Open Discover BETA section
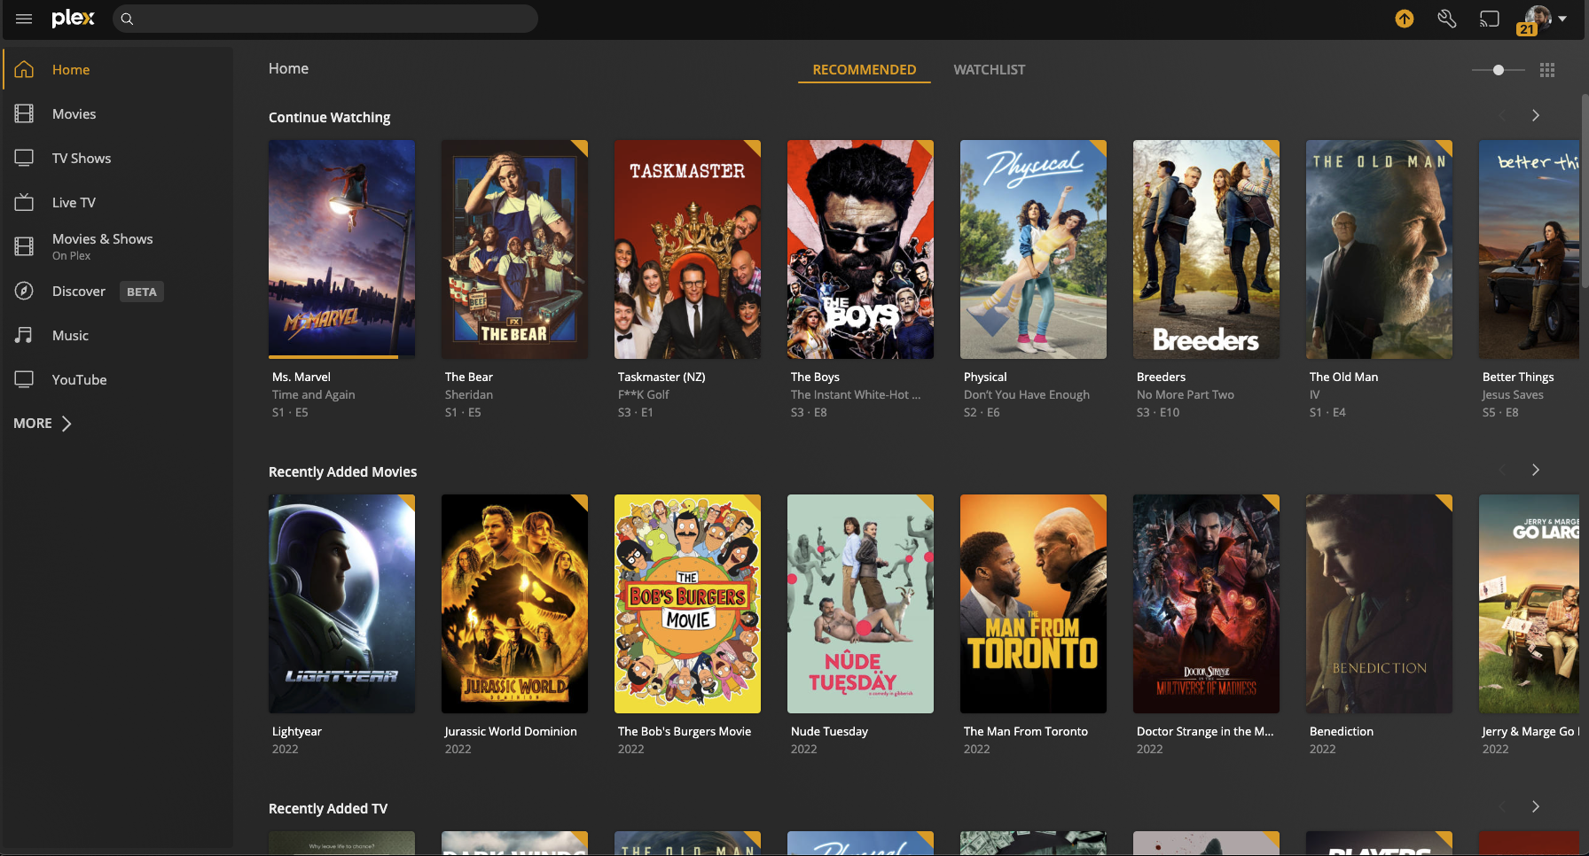Viewport: 1589px width, 856px height. [x=79, y=291]
